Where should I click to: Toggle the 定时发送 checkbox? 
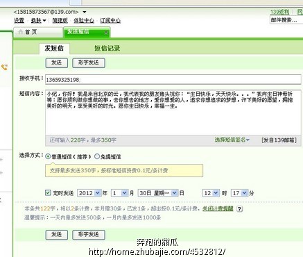coord(48,192)
